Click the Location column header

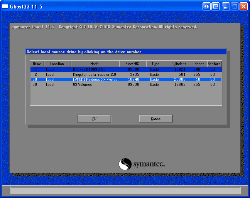click(x=57, y=64)
